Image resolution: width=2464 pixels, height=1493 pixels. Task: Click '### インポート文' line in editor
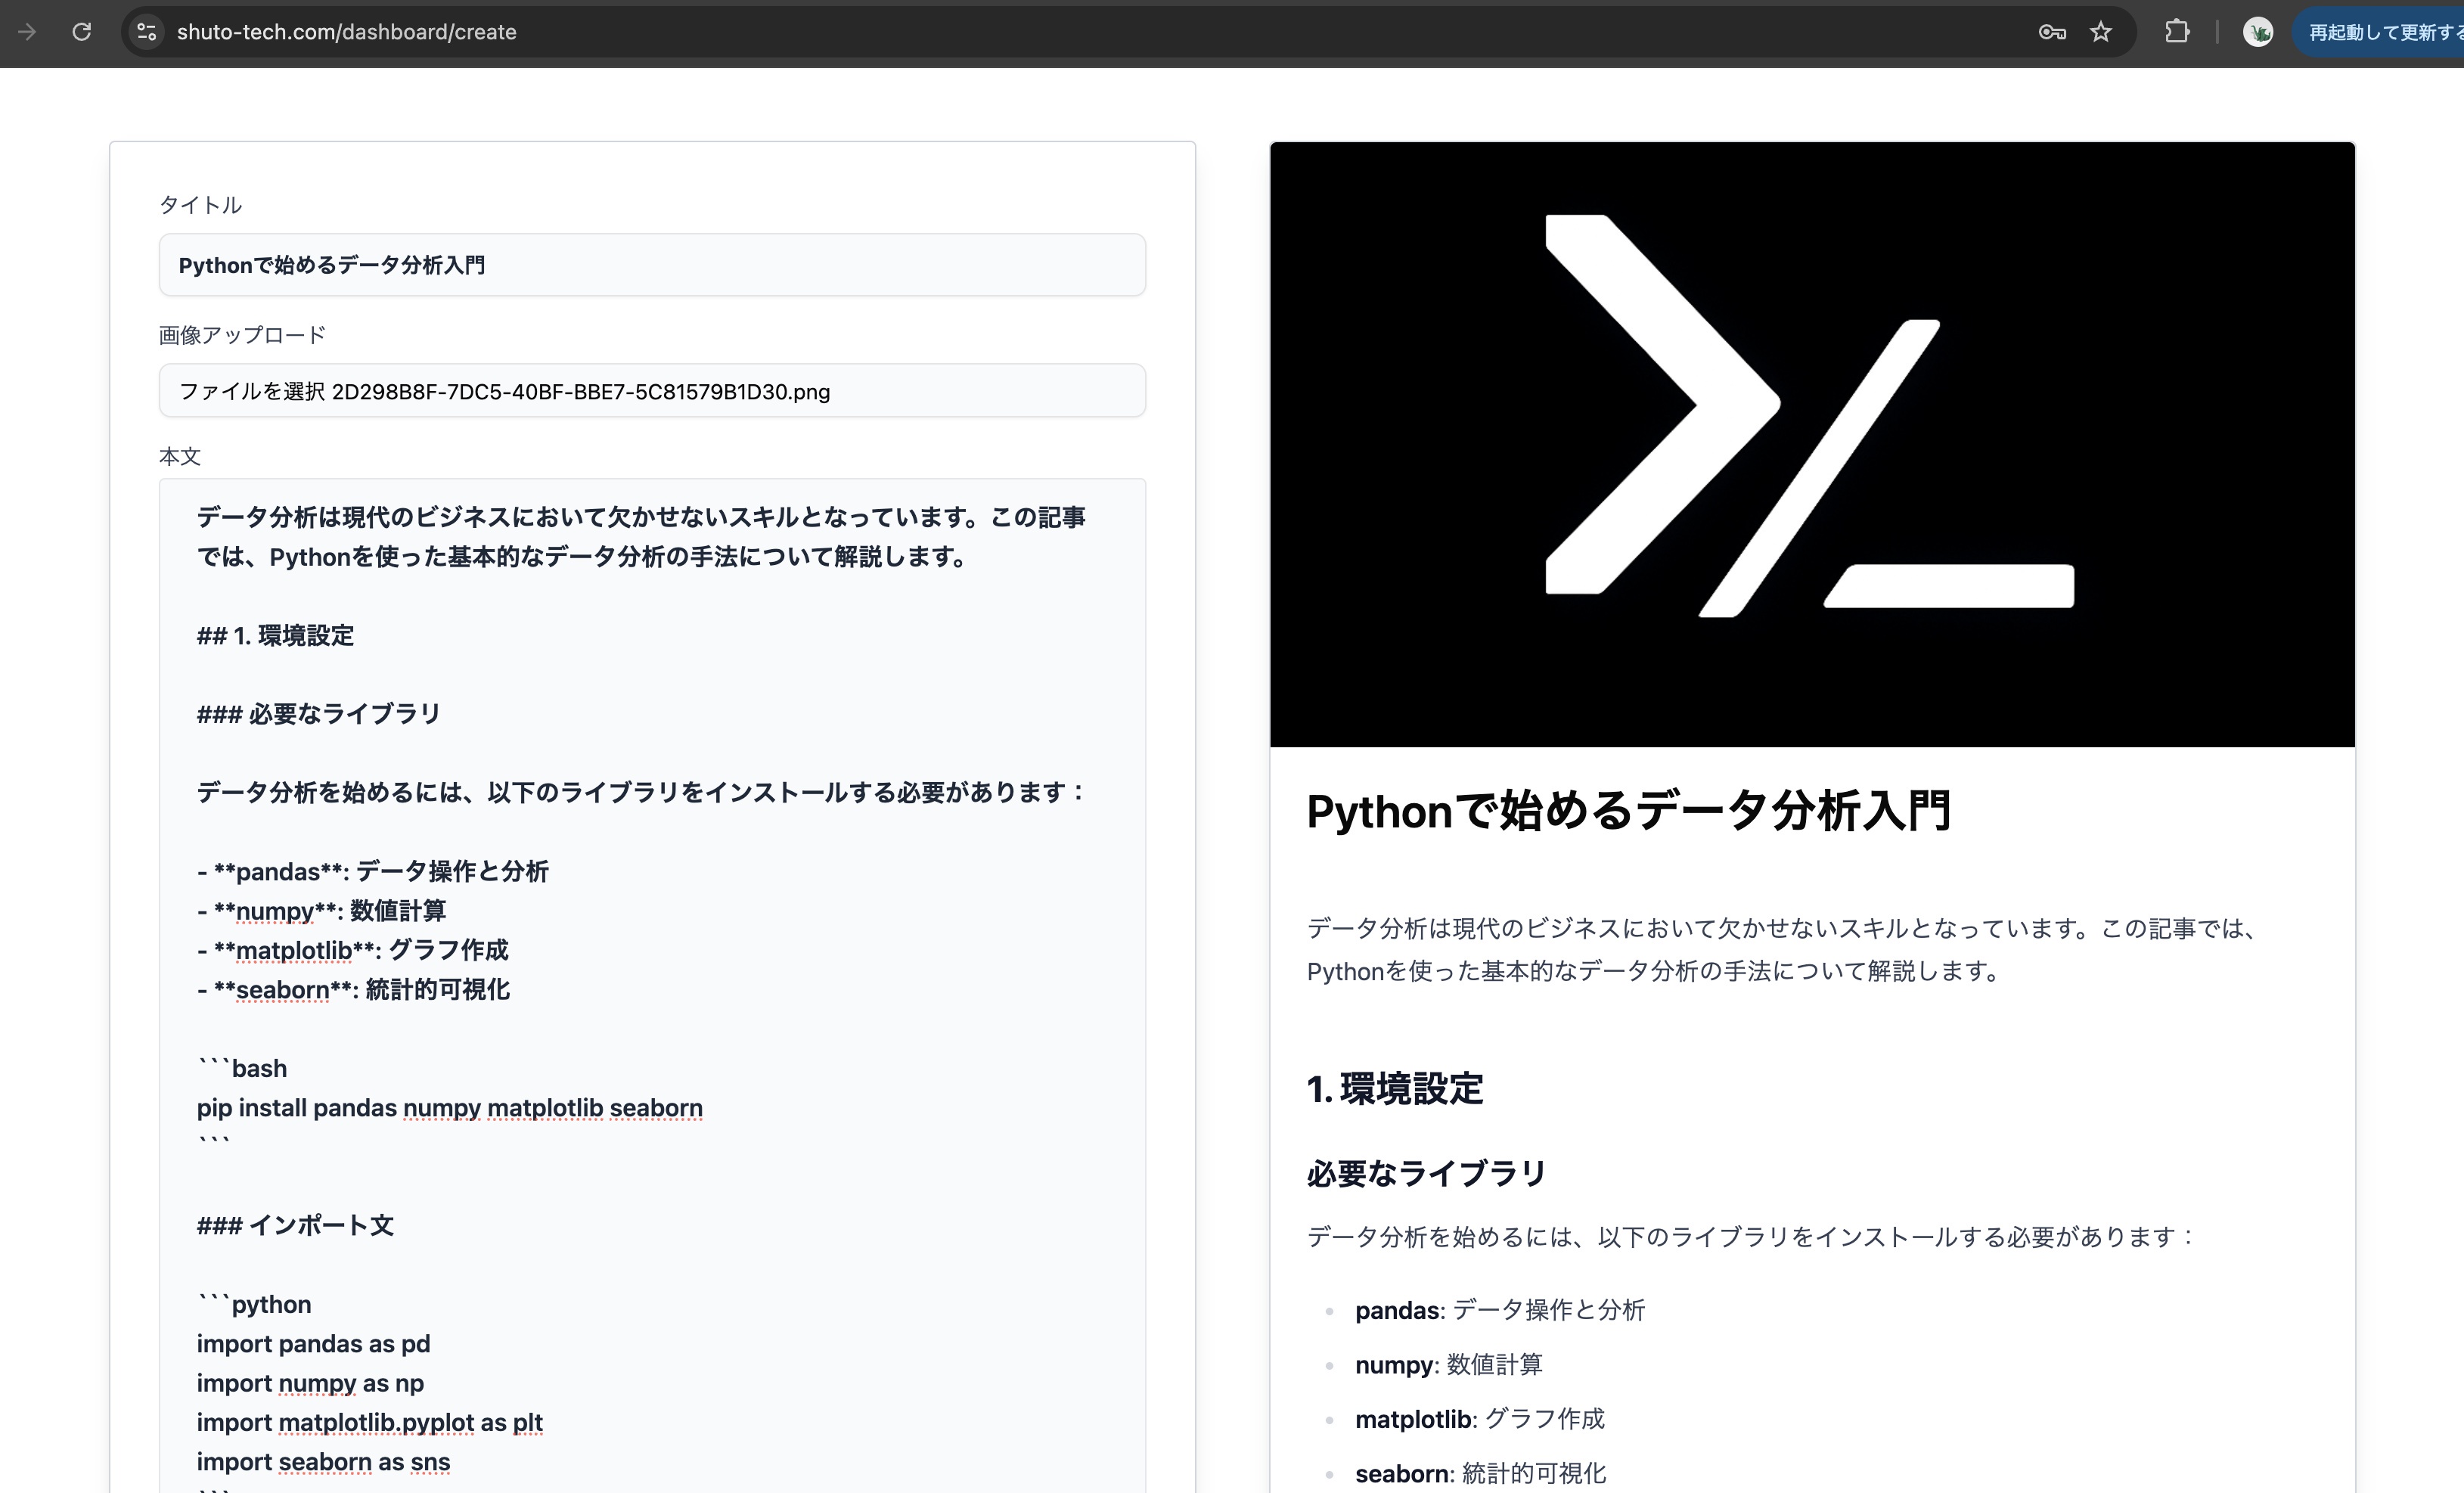[295, 1225]
